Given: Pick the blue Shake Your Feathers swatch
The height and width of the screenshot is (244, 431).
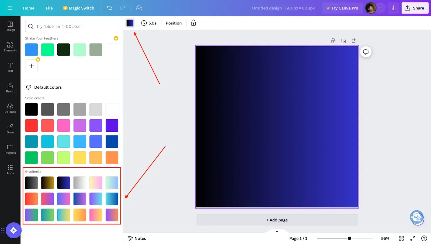Looking at the screenshot, I should (32, 50).
